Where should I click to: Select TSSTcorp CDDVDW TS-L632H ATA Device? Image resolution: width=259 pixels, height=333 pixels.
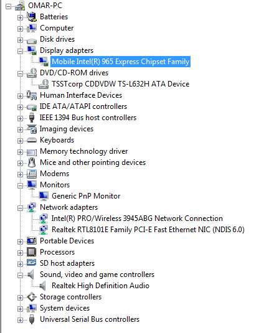pos(120,84)
